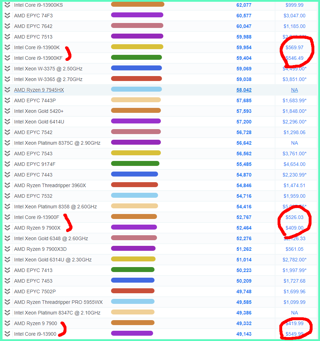320x341 pixels.
Task: Click the underlined score 58,042
Action: point(244,90)
